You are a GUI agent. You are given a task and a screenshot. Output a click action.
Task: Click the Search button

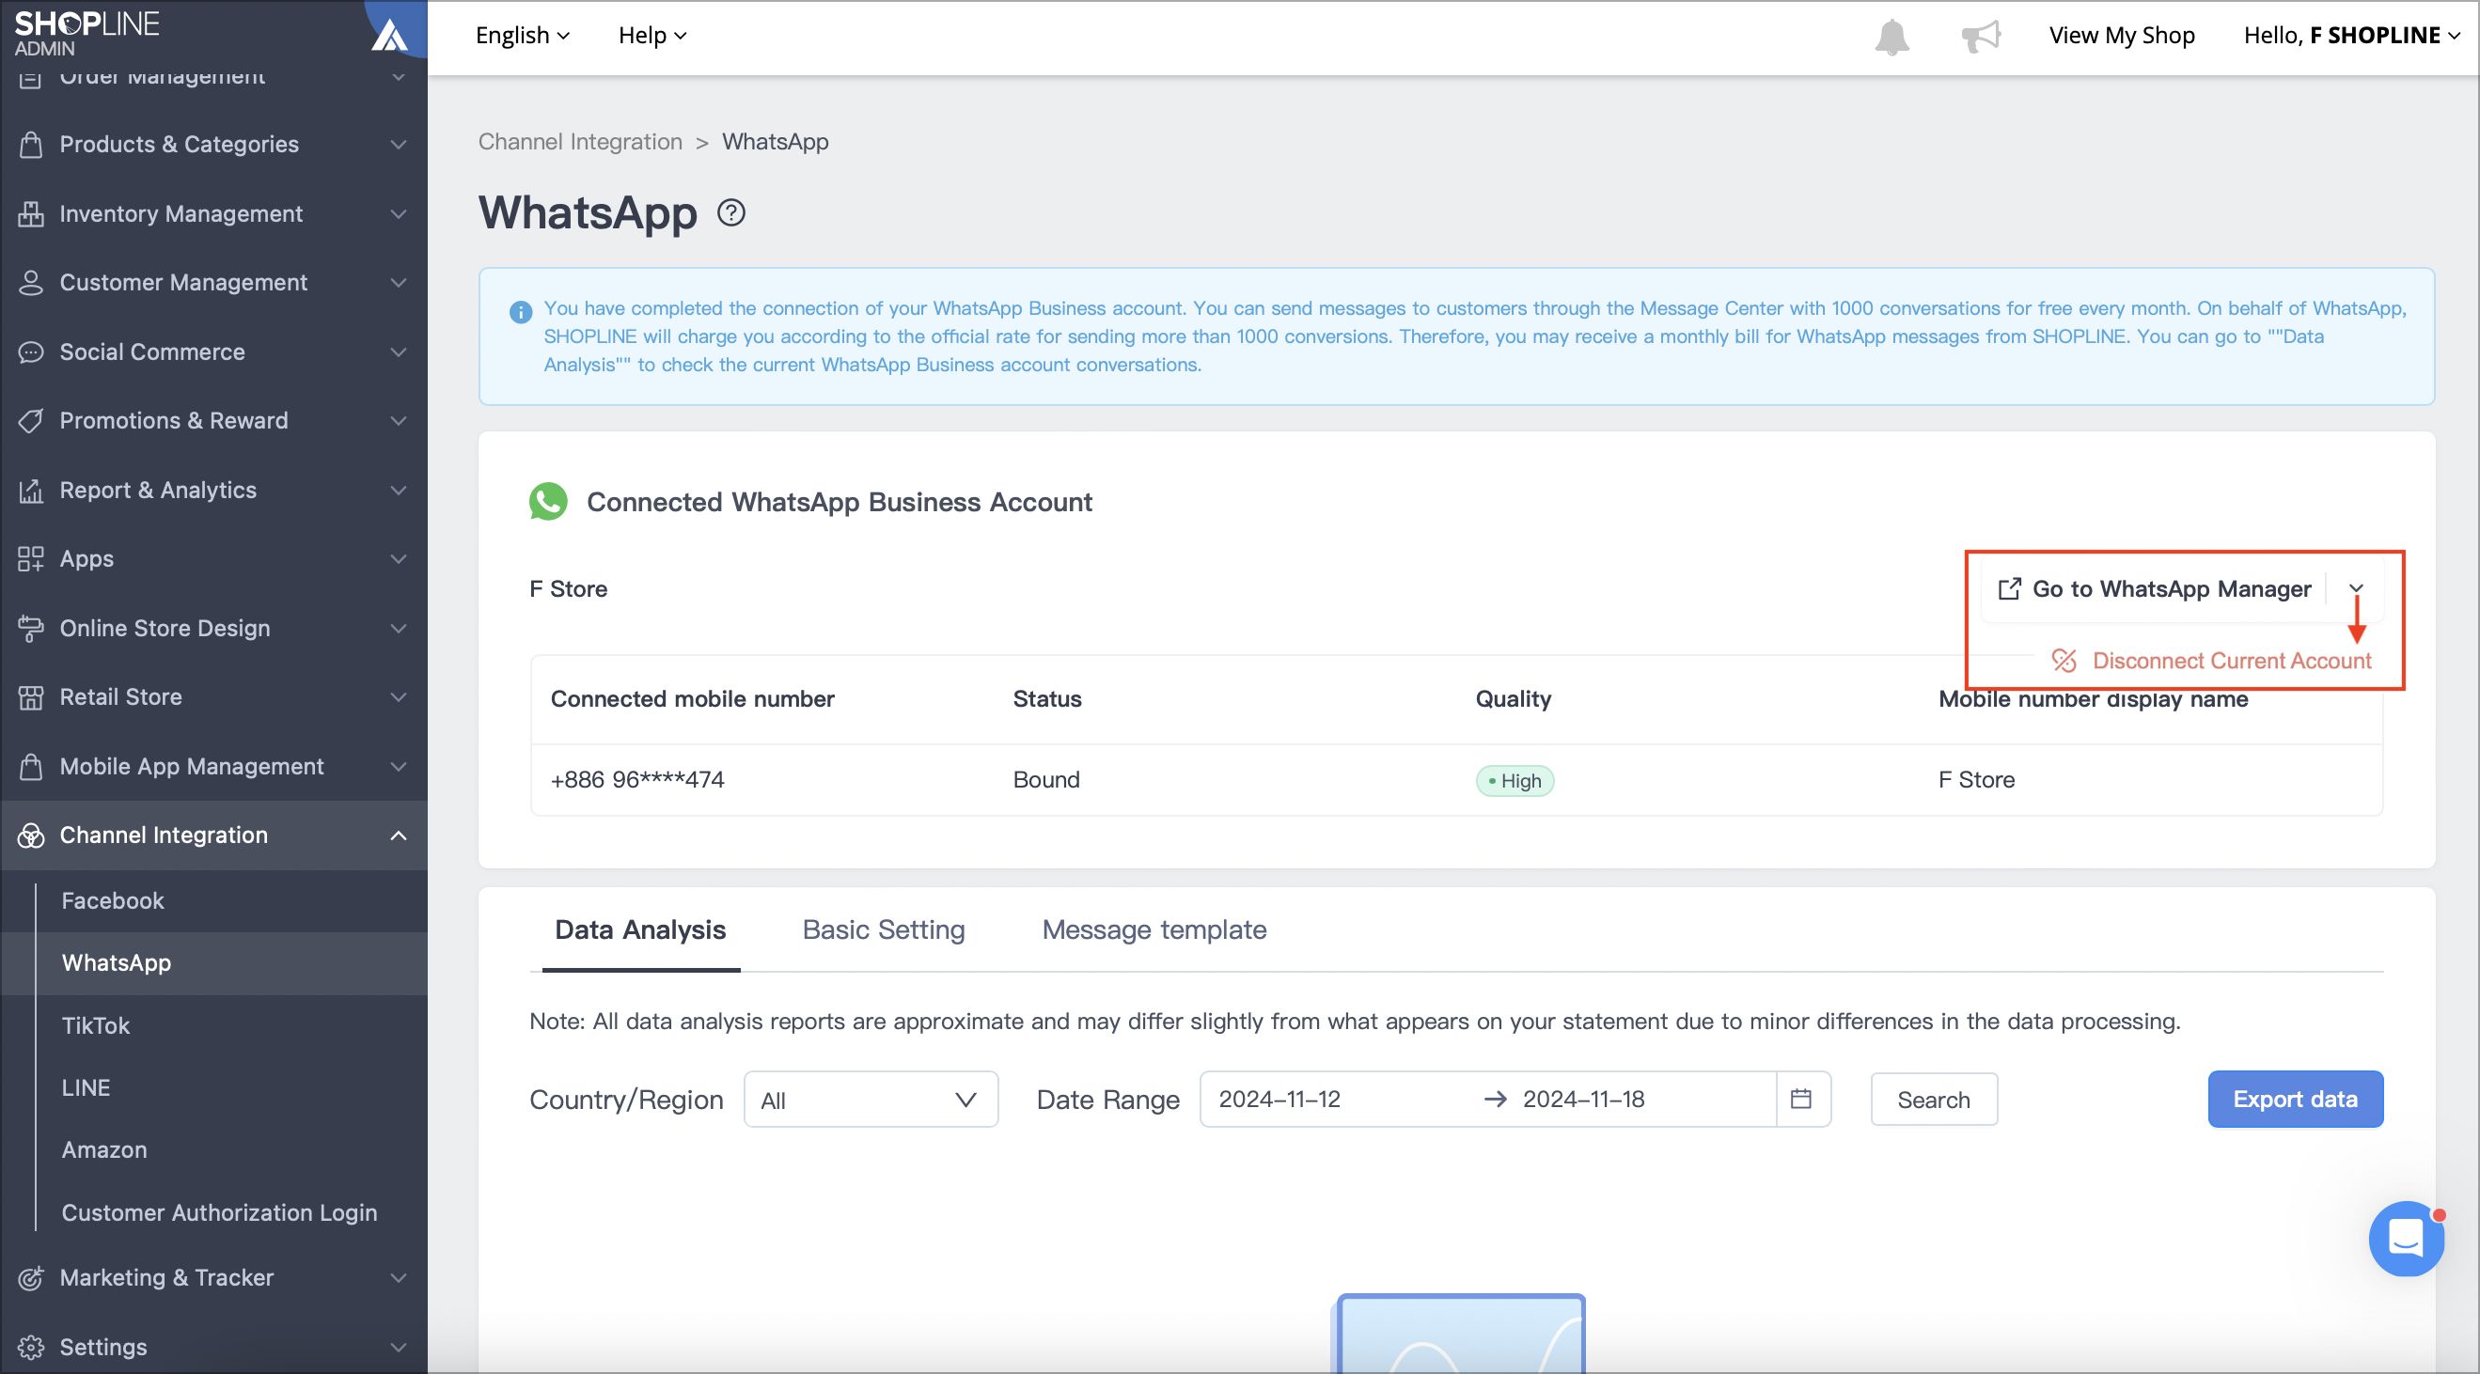1933,1099
